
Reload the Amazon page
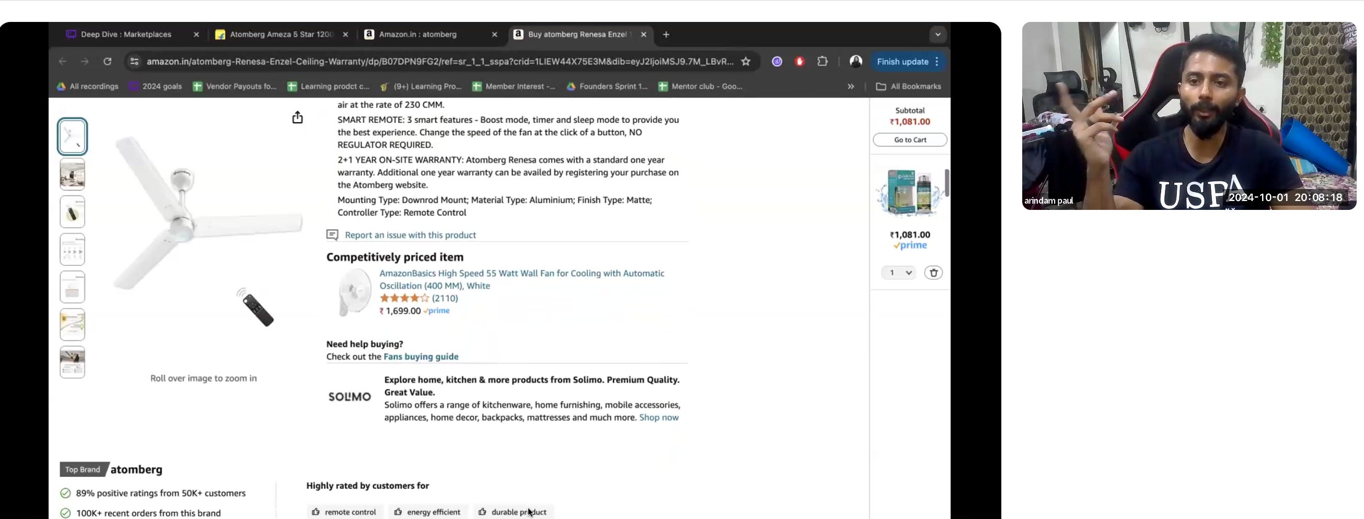[x=108, y=62]
